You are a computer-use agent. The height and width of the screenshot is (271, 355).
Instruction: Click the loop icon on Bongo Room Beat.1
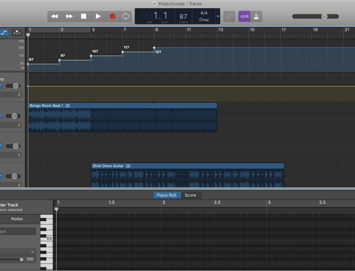tap(68, 105)
